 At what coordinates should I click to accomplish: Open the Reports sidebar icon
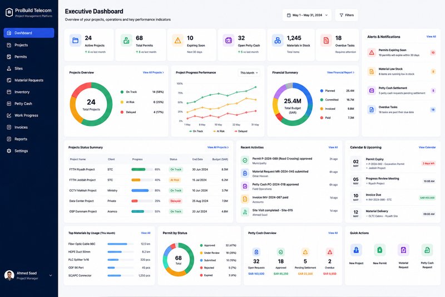coord(9,139)
